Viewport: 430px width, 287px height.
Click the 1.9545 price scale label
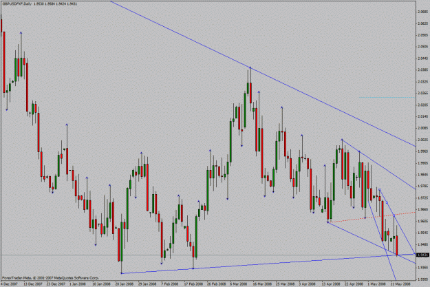pyautogui.click(x=423, y=233)
